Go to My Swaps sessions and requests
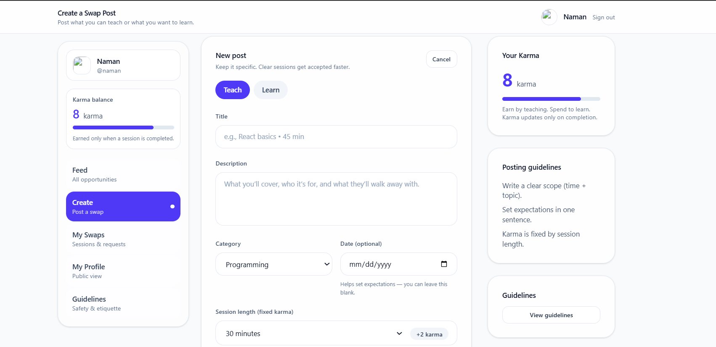 [123, 239]
